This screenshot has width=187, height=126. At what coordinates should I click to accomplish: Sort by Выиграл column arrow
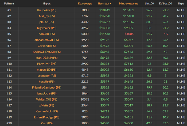point(111,4)
